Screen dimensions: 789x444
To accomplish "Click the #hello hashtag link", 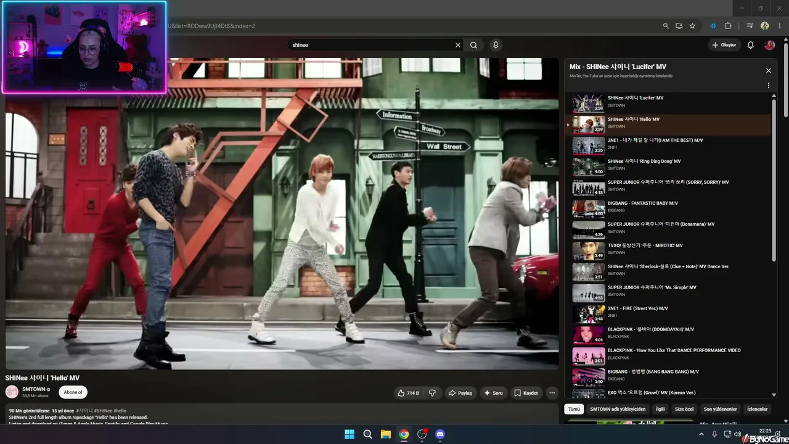I will pyautogui.click(x=120, y=411).
